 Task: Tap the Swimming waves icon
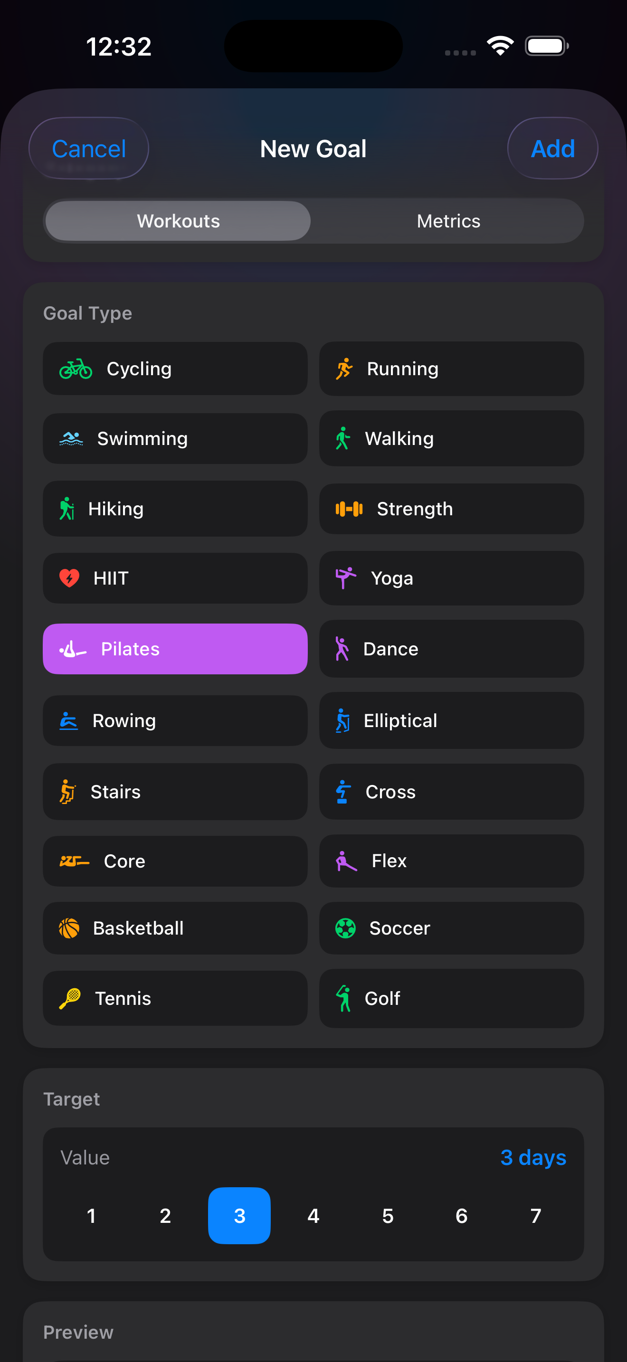point(71,439)
